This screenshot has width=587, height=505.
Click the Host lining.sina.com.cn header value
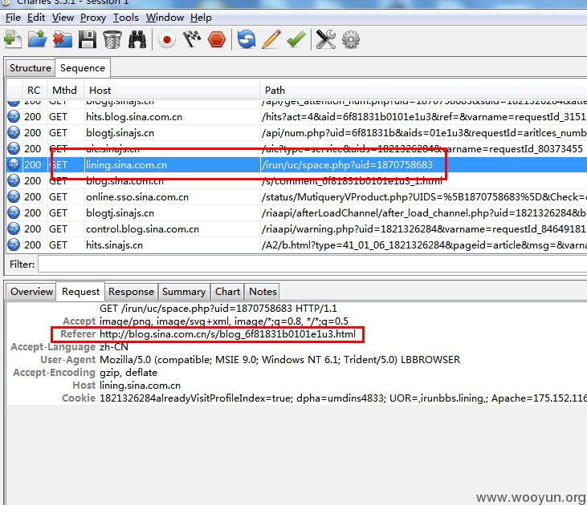140,386
